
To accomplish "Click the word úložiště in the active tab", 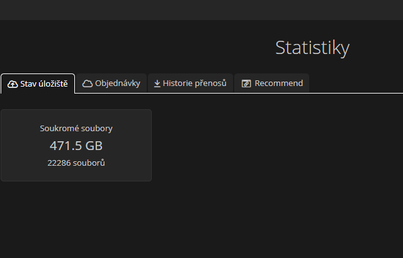I will [x=52, y=83].
